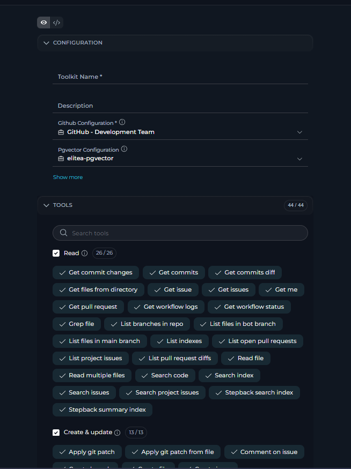Switch to the eye preview view
The height and width of the screenshot is (469, 351).
[43, 23]
